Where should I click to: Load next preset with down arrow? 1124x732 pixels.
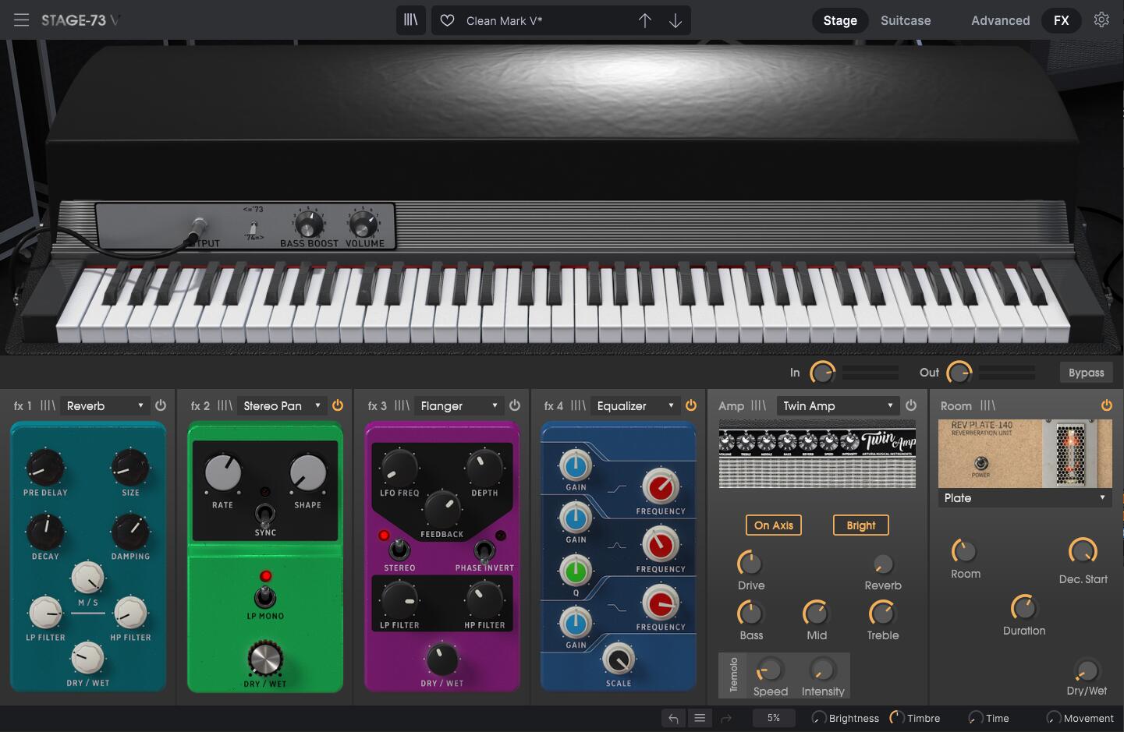click(675, 21)
